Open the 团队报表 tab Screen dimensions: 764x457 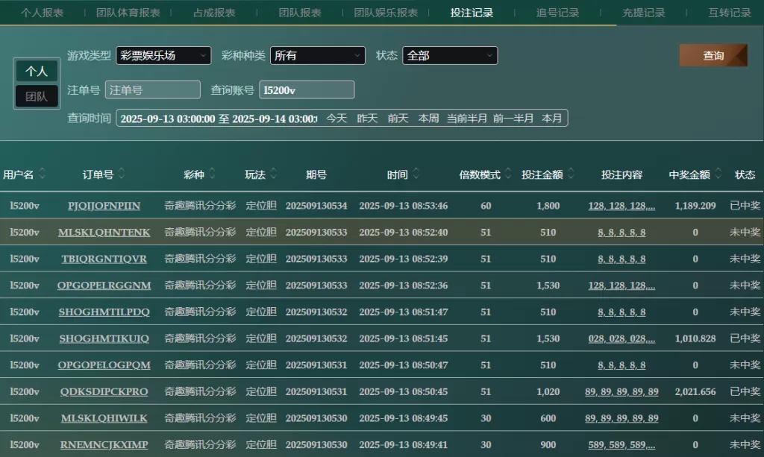tap(300, 13)
